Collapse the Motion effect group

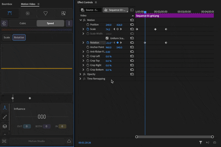81,20
